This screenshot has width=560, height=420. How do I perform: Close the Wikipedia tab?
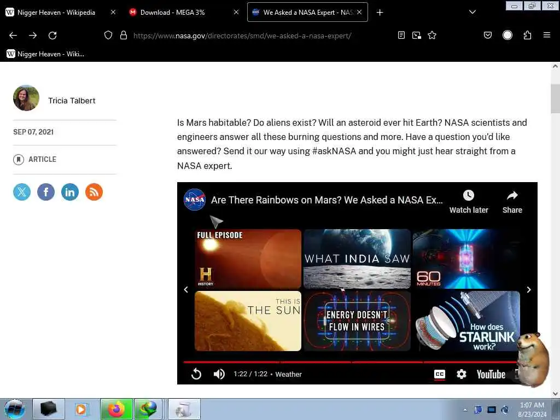click(113, 13)
